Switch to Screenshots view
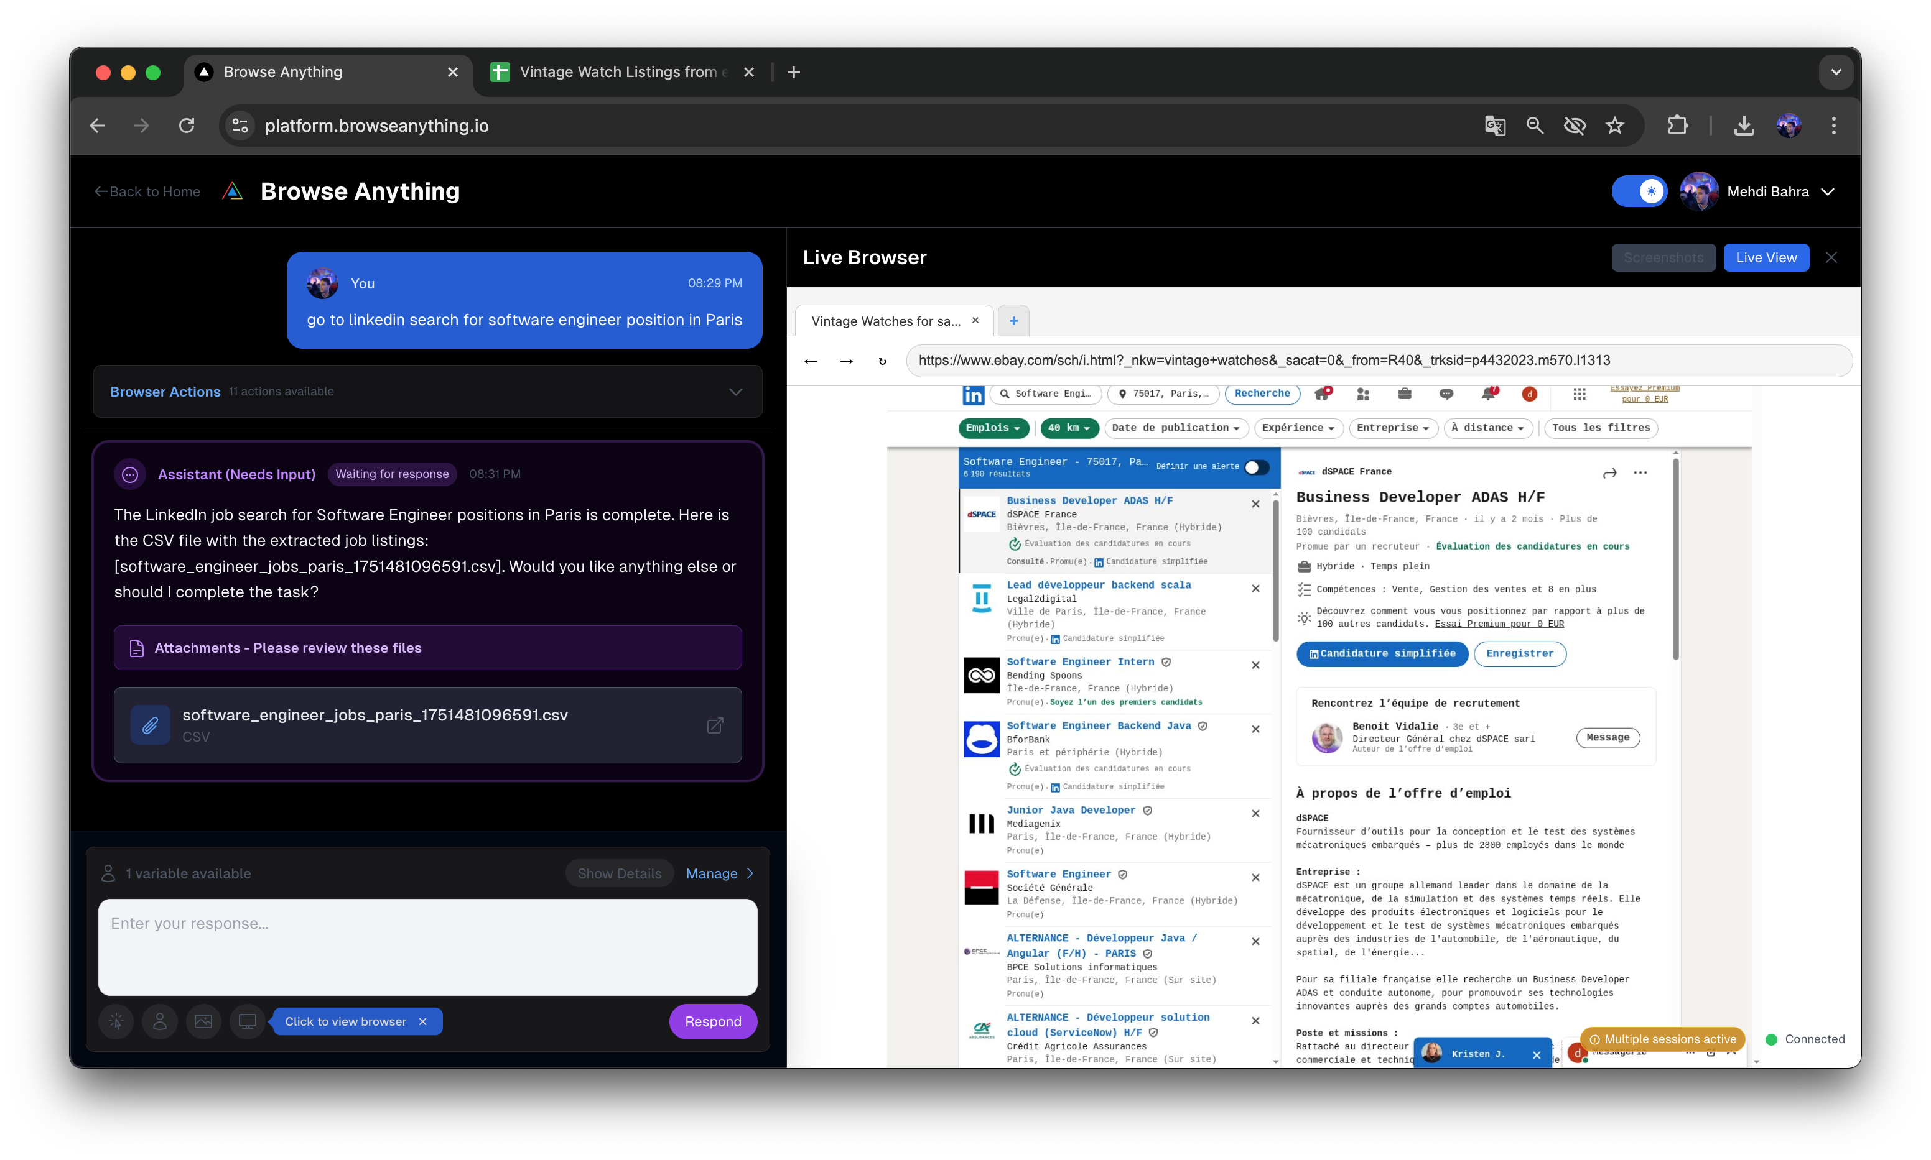 [1663, 257]
